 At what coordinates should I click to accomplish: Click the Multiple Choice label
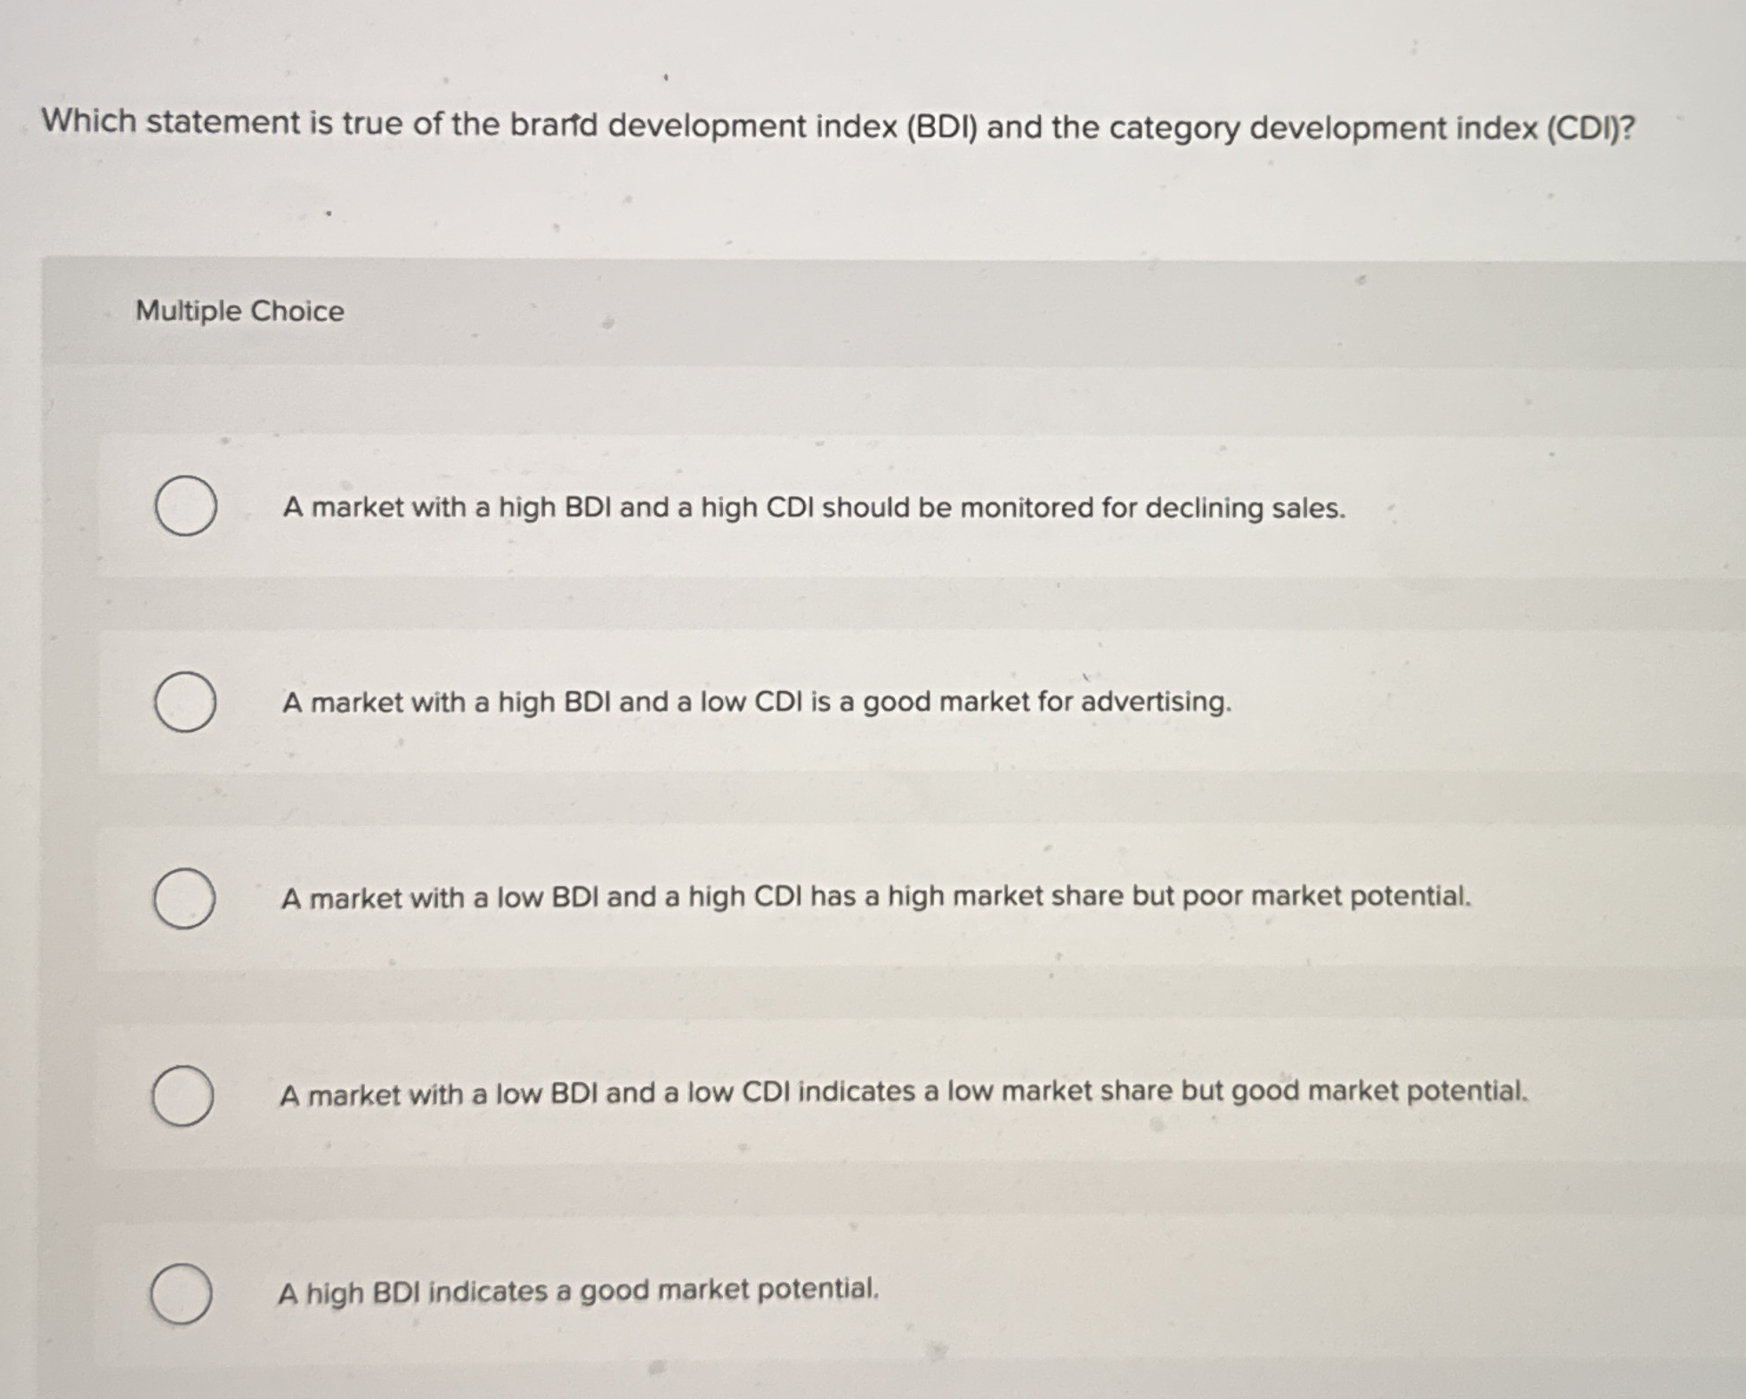pyautogui.click(x=239, y=311)
